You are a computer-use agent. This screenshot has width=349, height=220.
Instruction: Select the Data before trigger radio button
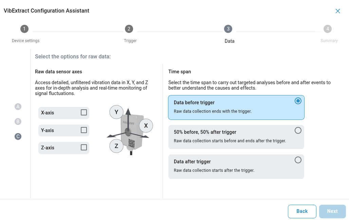tap(298, 101)
